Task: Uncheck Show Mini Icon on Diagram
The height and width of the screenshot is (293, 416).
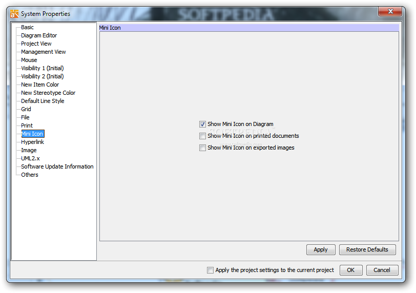Action: coord(202,124)
